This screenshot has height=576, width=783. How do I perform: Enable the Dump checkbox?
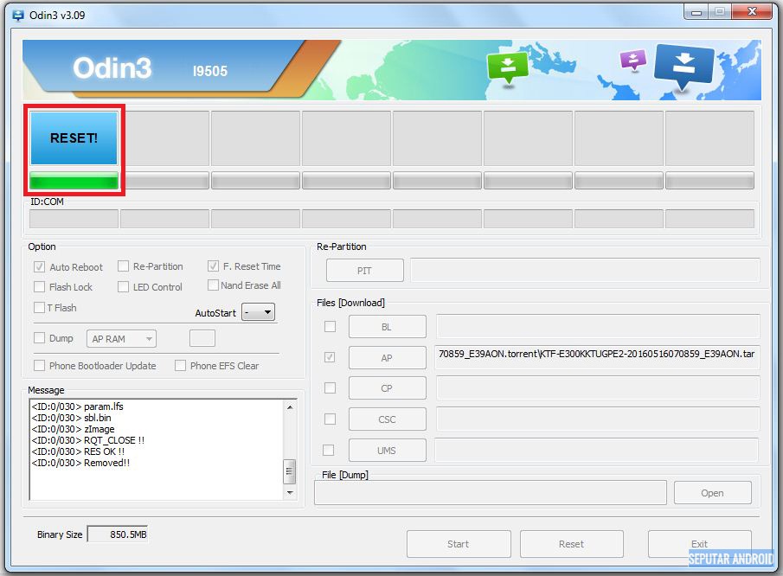tap(39, 338)
